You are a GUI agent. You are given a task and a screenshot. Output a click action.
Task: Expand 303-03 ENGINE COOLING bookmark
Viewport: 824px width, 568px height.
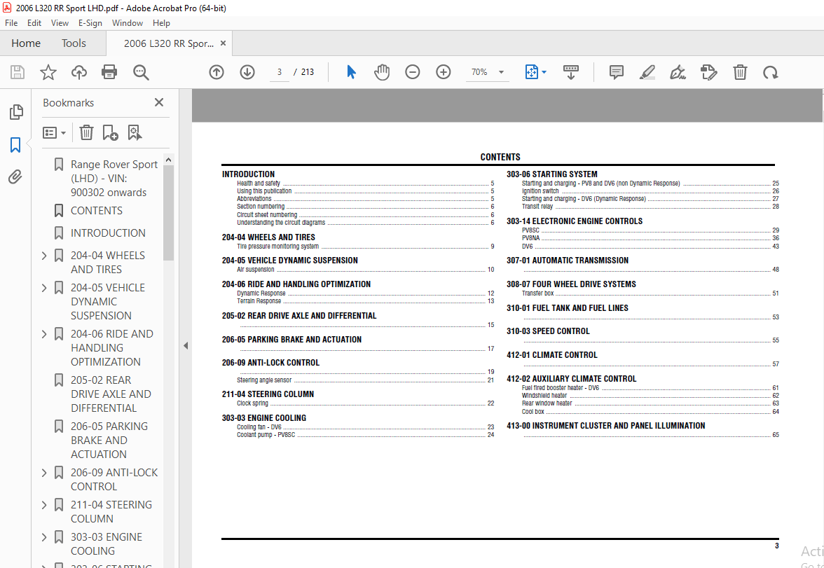44,537
